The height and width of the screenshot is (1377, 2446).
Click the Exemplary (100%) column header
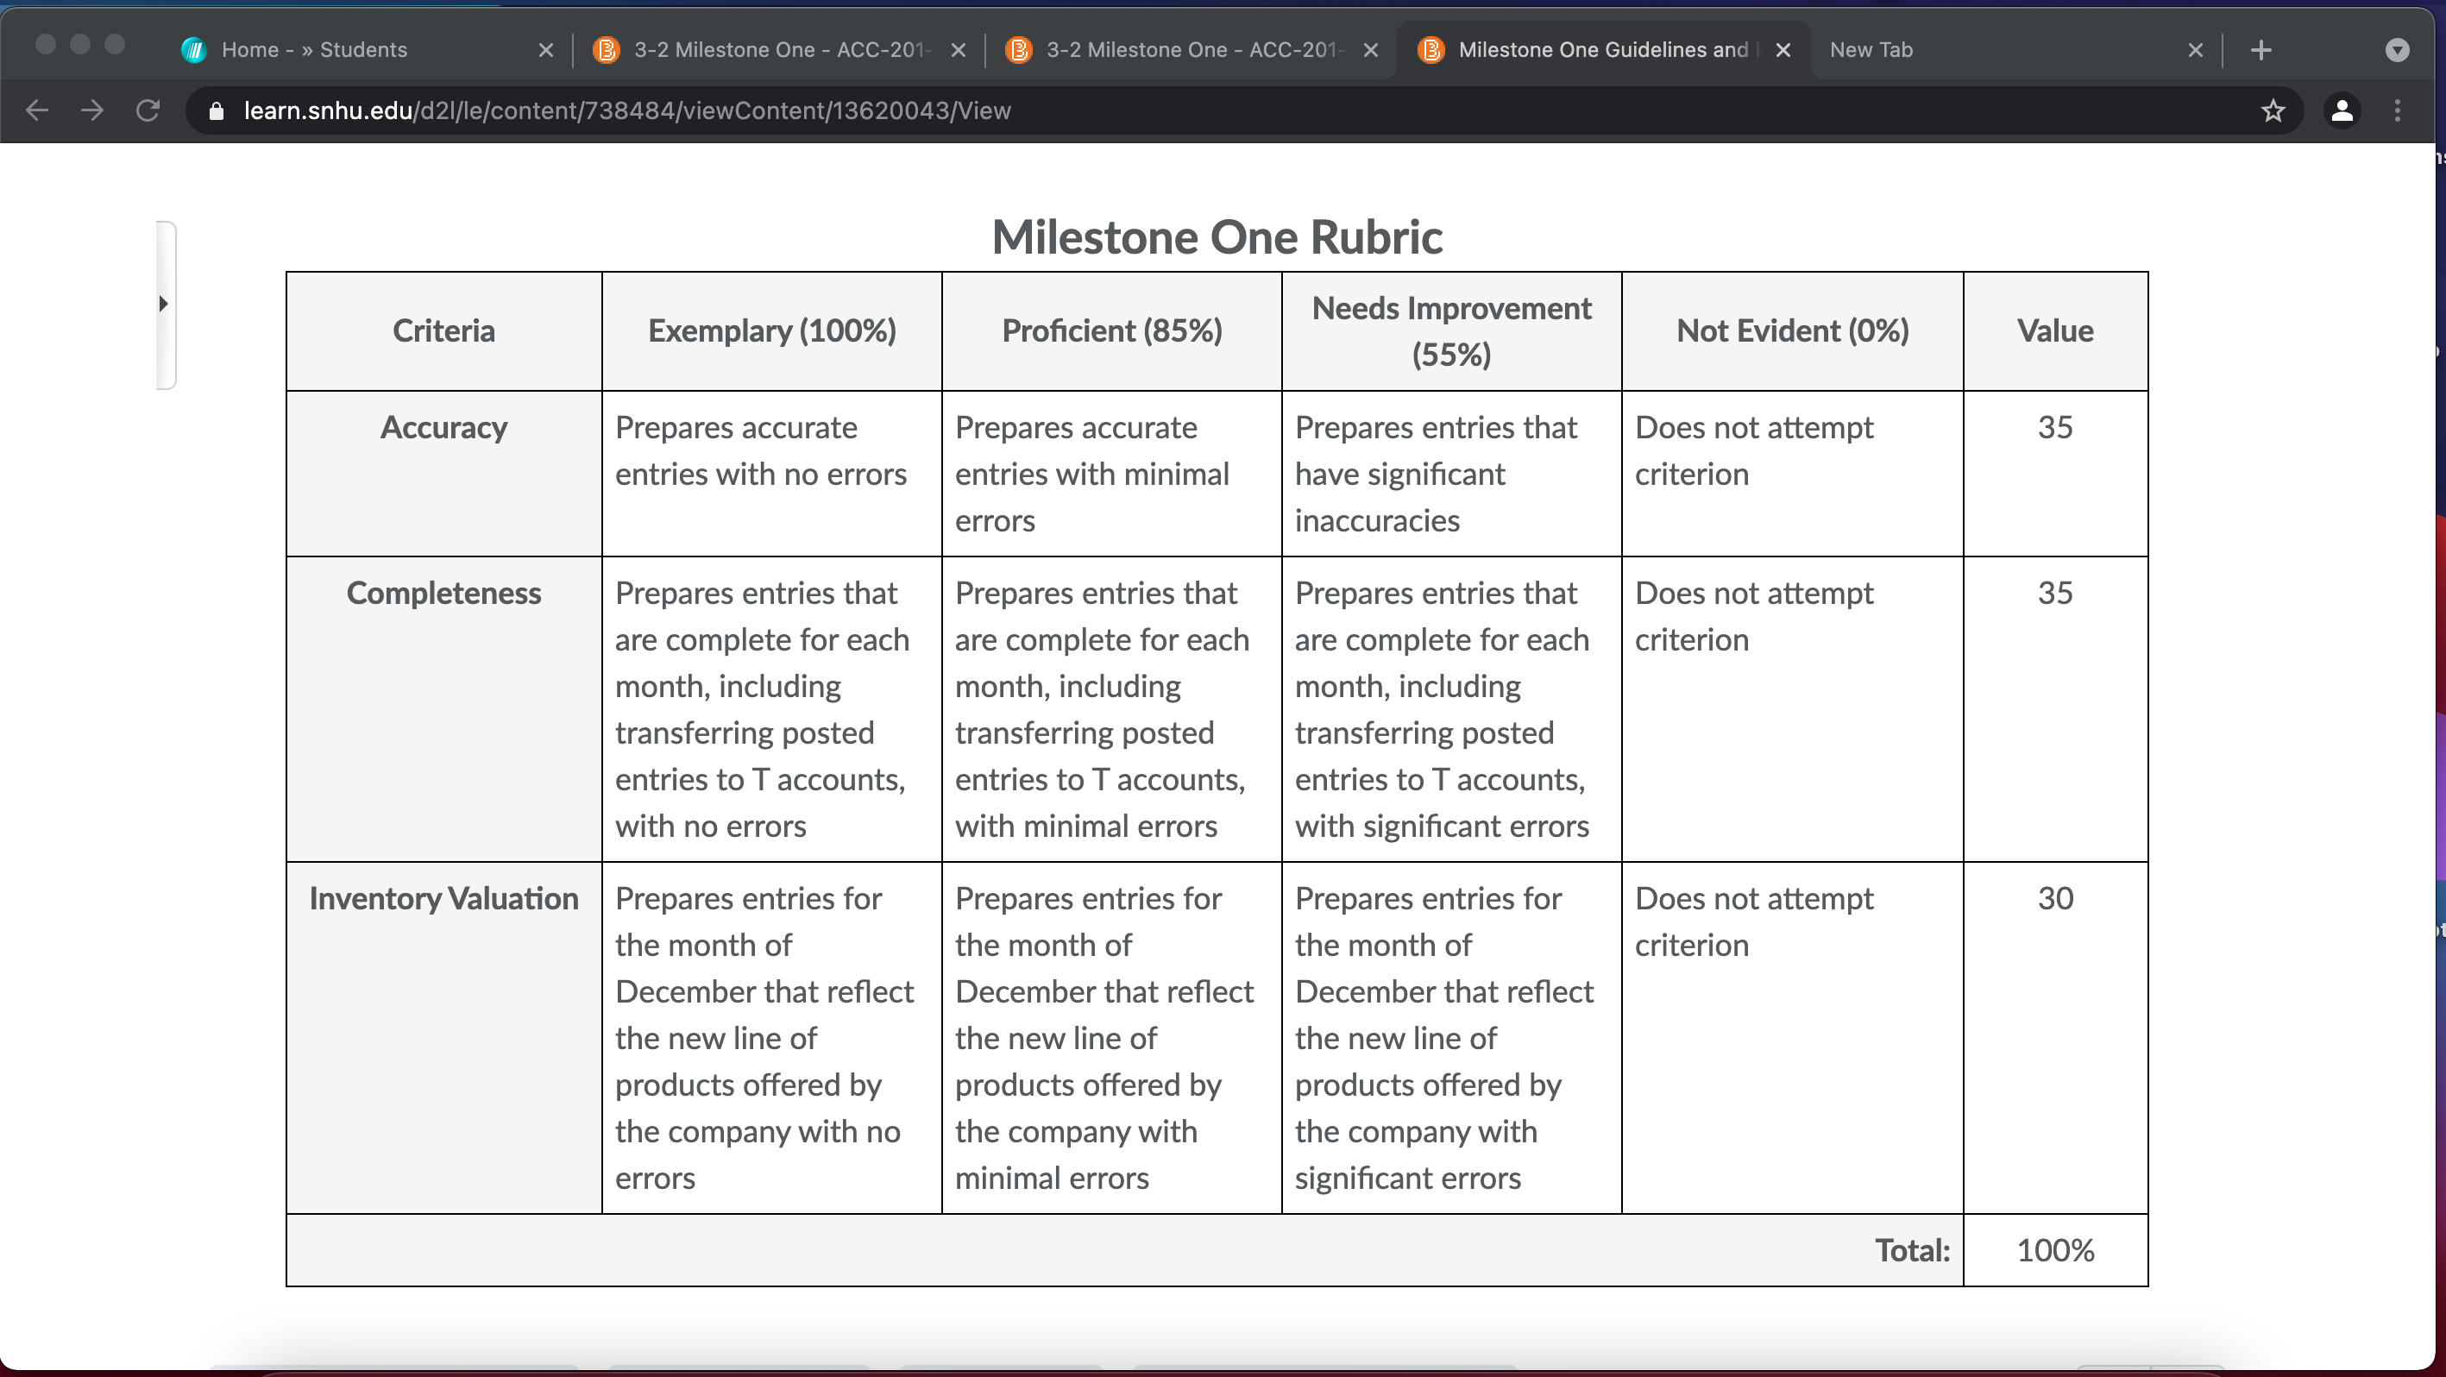(771, 330)
